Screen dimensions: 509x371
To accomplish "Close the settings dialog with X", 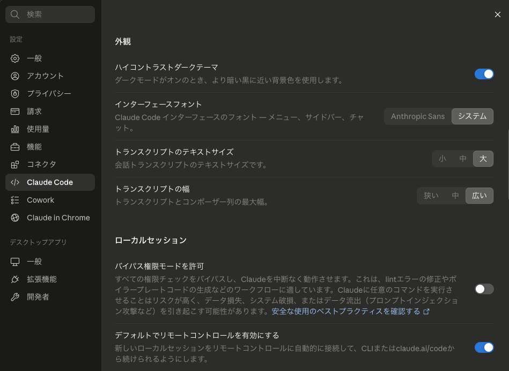I will click(x=497, y=14).
